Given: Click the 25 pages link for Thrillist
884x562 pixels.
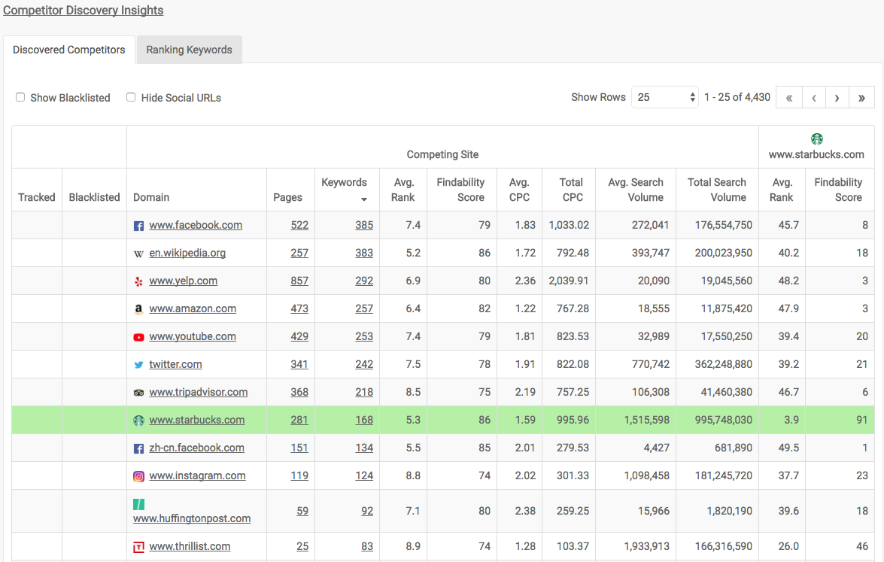Looking at the screenshot, I should click(x=302, y=546).
